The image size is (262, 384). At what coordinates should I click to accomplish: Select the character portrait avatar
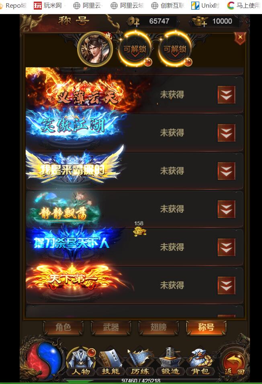95,49
